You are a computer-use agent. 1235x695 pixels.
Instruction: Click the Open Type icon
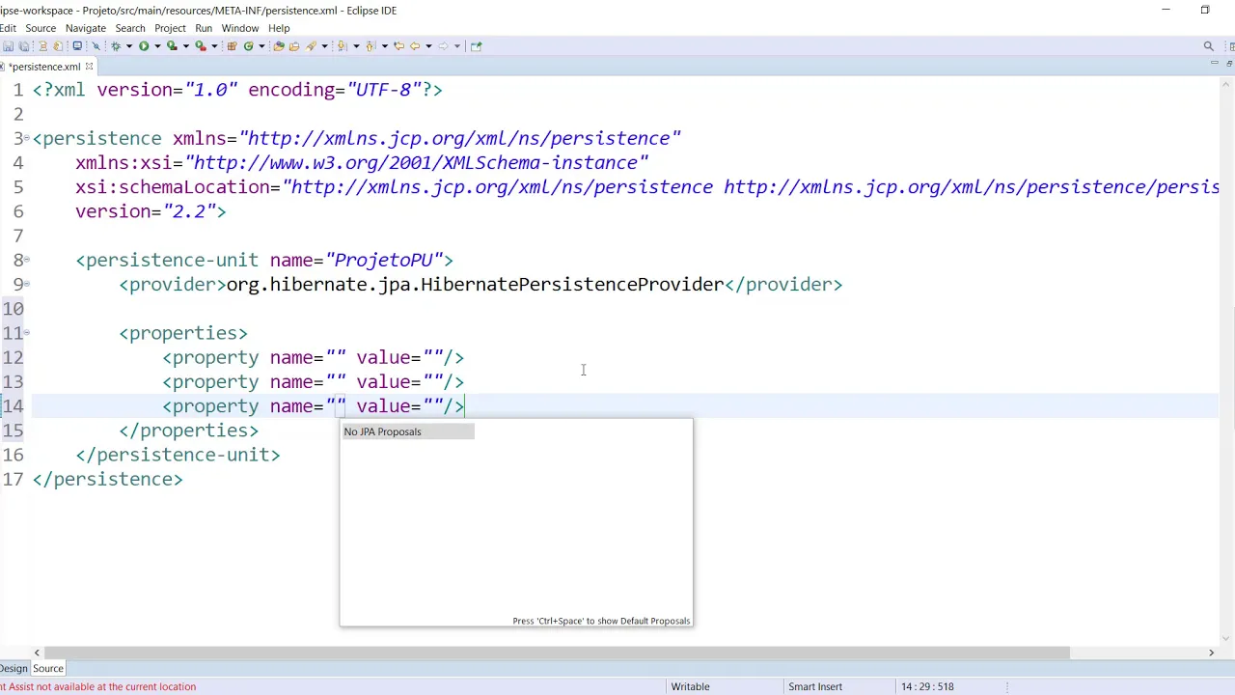coord(279,45)
